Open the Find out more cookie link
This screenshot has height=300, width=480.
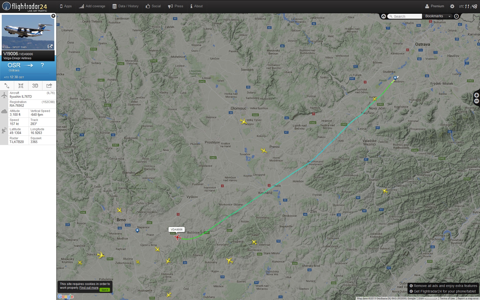click(x=89, y=288)
